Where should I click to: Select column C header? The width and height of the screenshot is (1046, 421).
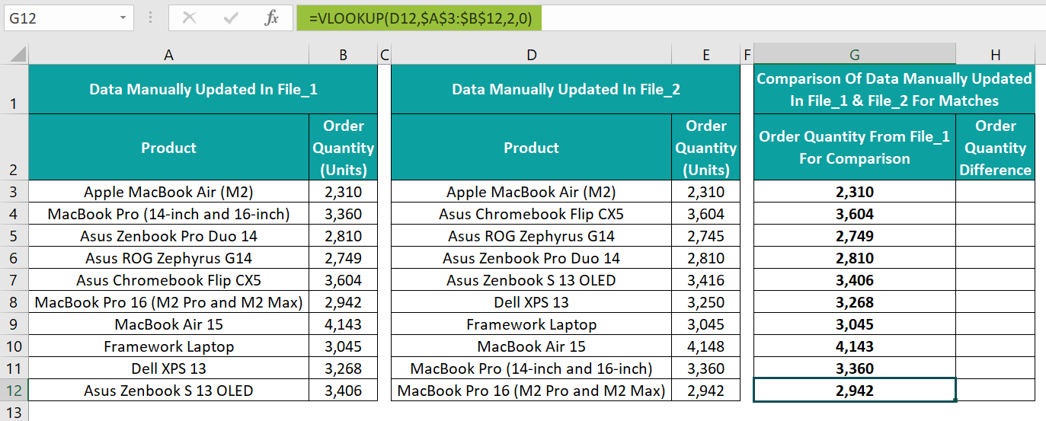click(384, 55)
